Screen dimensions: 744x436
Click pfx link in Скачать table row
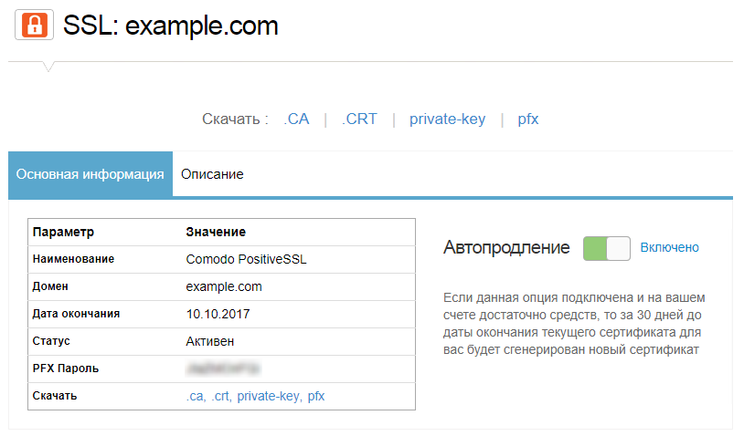[316, 396]
